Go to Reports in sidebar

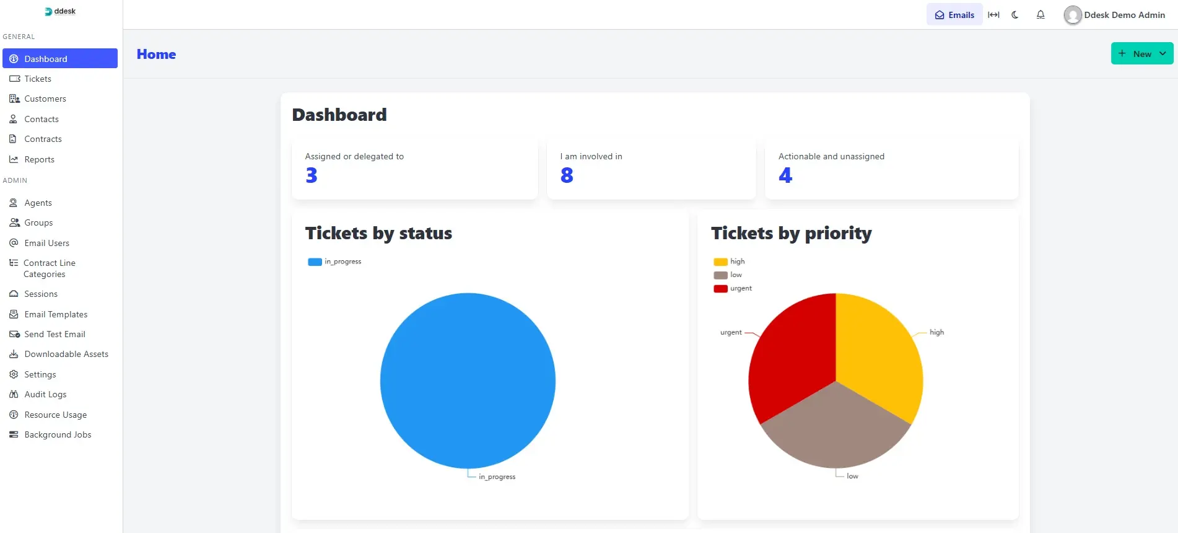pos(39,159)
